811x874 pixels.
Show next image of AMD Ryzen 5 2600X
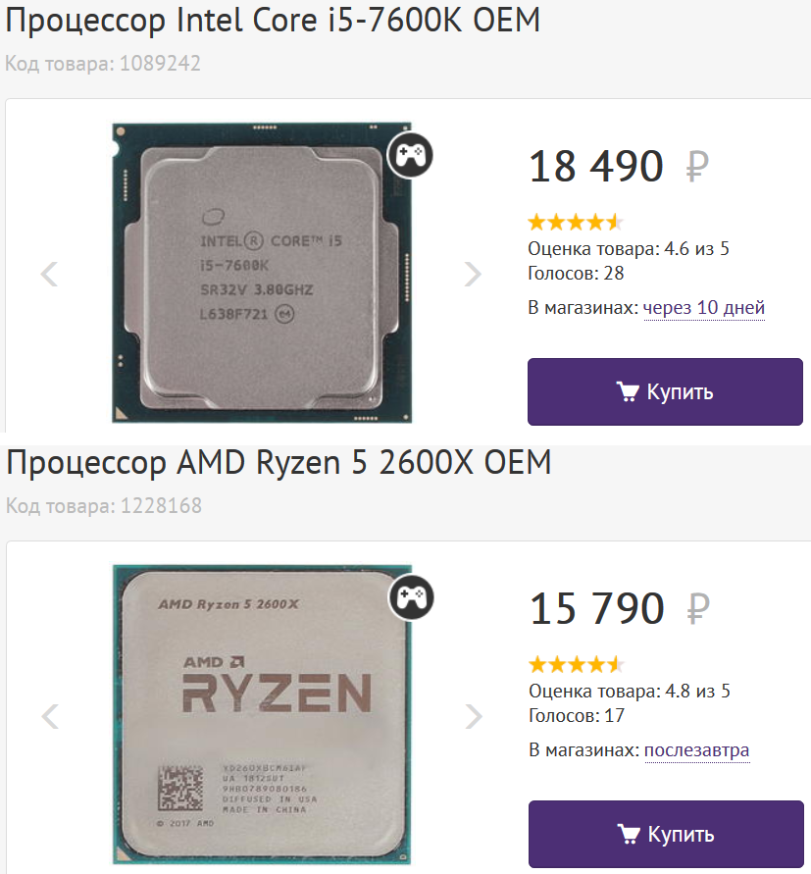click(473, 716)
